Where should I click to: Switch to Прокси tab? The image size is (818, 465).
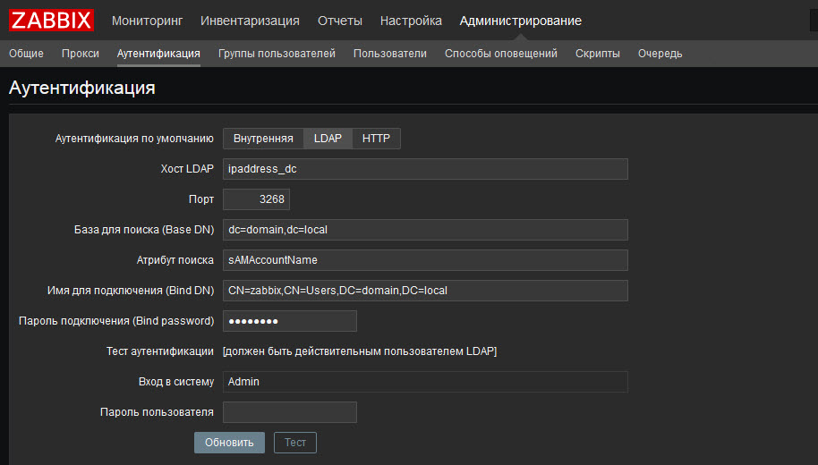click(x=81, y=53)
